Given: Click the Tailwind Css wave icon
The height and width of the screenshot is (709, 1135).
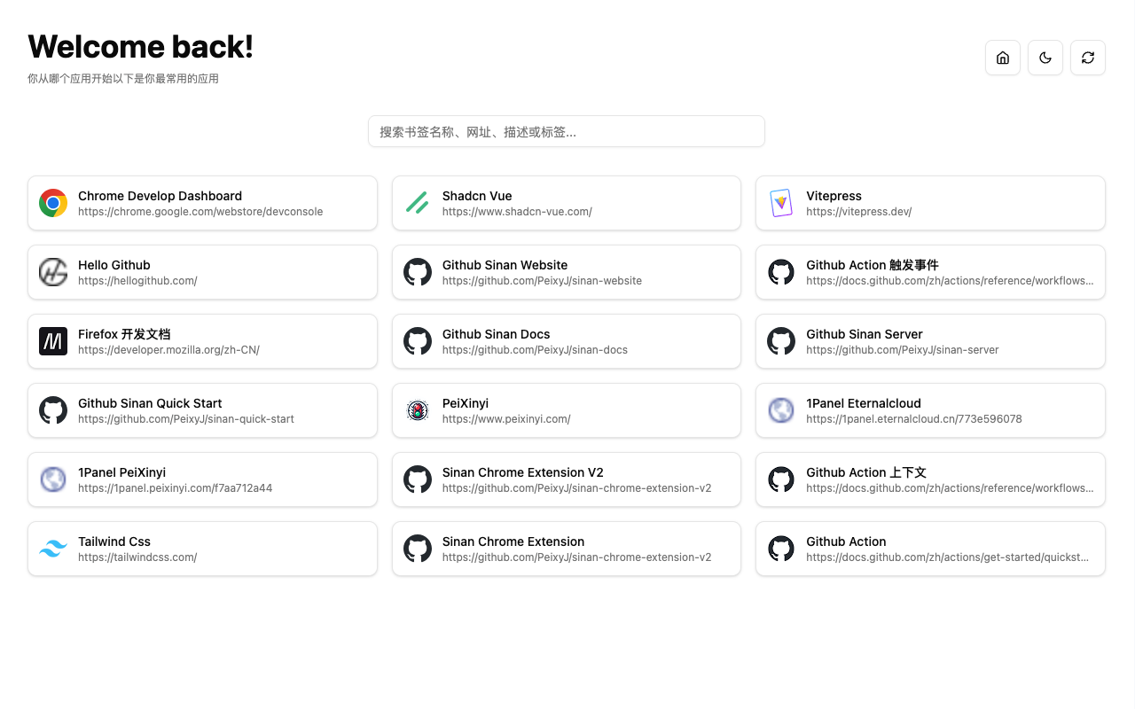Looking at the screenshot, I should click(53, 549).
